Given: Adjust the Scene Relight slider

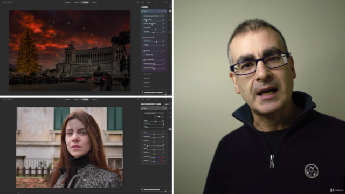Looking at the screenshot, I should tap(154, 29).
